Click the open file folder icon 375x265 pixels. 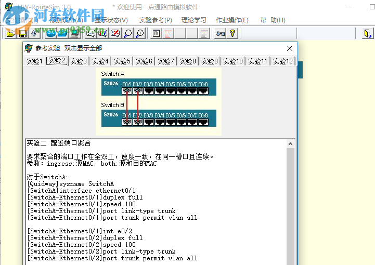click(x=11, y=33)
